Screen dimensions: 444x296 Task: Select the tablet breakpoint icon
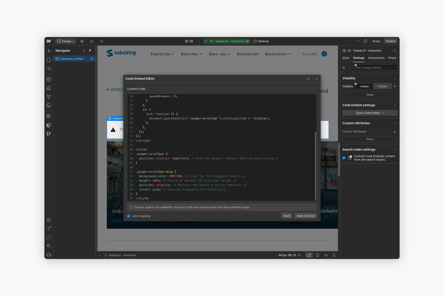tap(317, 255)
